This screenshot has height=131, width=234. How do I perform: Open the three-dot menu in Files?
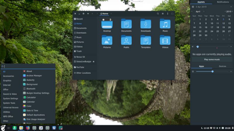[x=168, y=13]
